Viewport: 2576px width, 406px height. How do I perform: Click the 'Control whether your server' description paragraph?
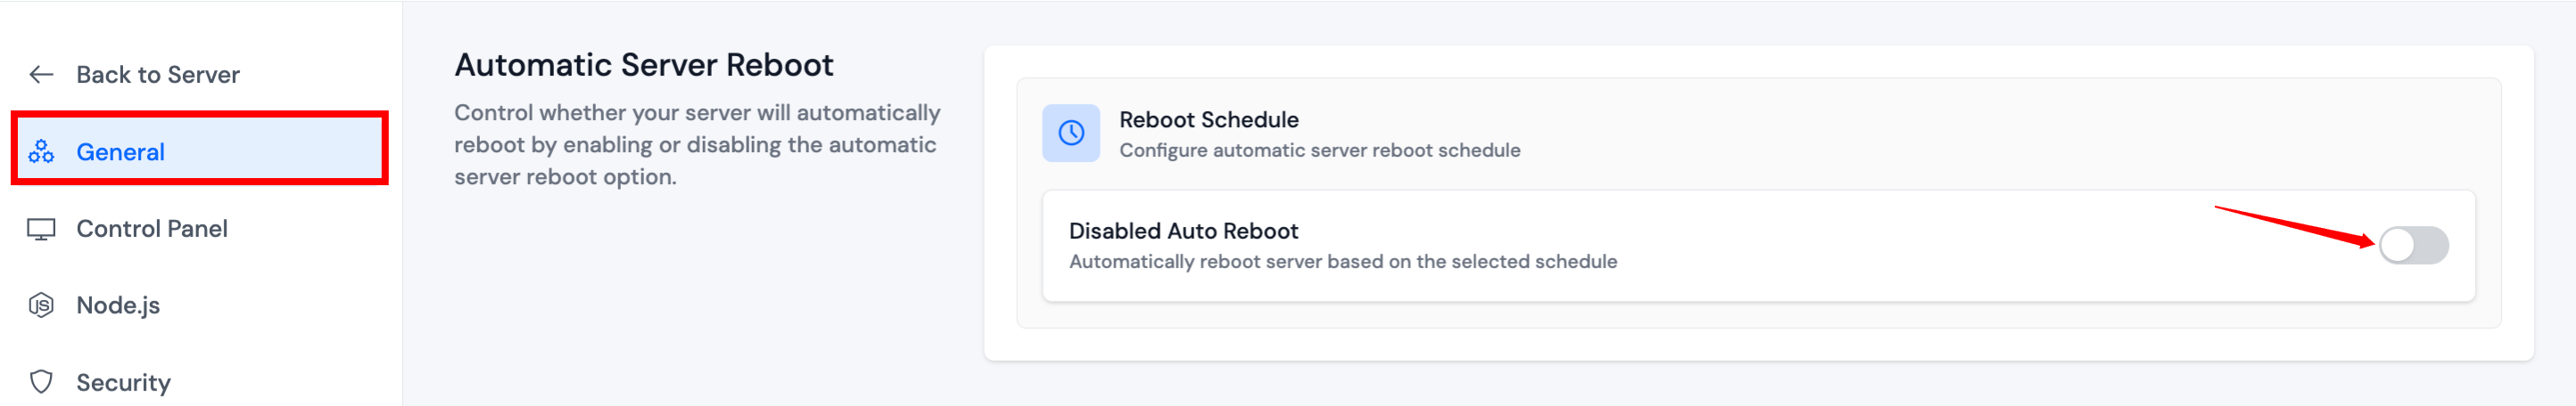click(696, 144)
